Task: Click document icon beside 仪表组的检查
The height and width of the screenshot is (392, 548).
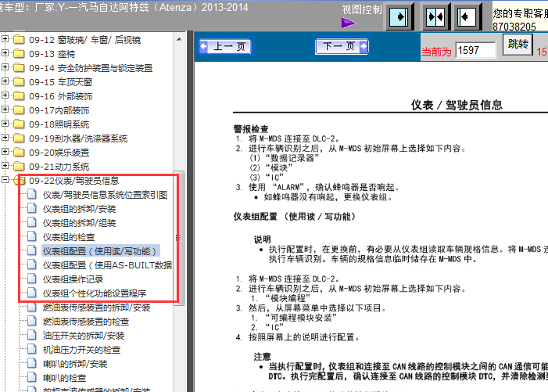Action: pos(32,236)
